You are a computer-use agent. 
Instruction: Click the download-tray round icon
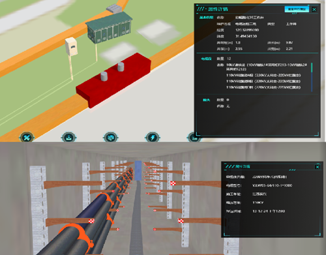[x=68, y=138]
